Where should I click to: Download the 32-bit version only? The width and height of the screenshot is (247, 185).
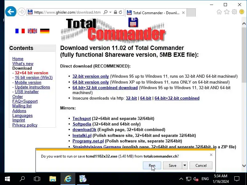click(90, 76)
